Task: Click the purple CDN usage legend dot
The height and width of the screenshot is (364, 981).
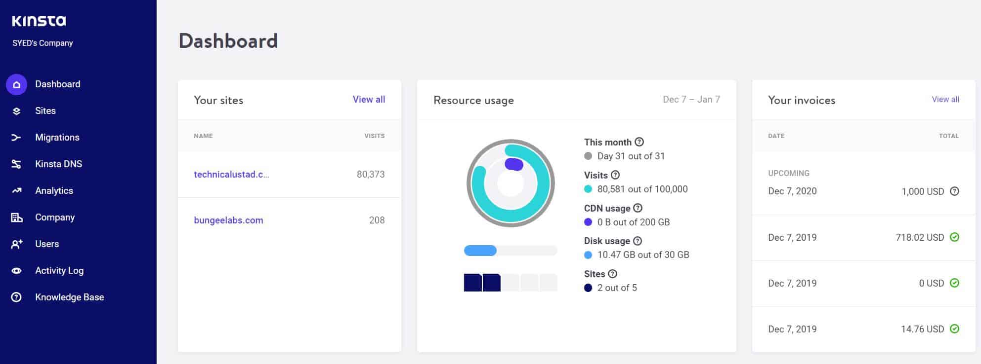Action: click(x=588, y=222)
